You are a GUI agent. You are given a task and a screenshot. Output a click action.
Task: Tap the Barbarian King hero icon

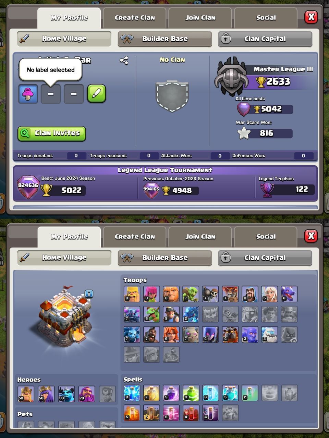click(26, 394)
